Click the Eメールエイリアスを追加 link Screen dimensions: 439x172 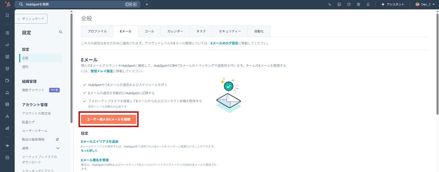(x=99, y=142)
